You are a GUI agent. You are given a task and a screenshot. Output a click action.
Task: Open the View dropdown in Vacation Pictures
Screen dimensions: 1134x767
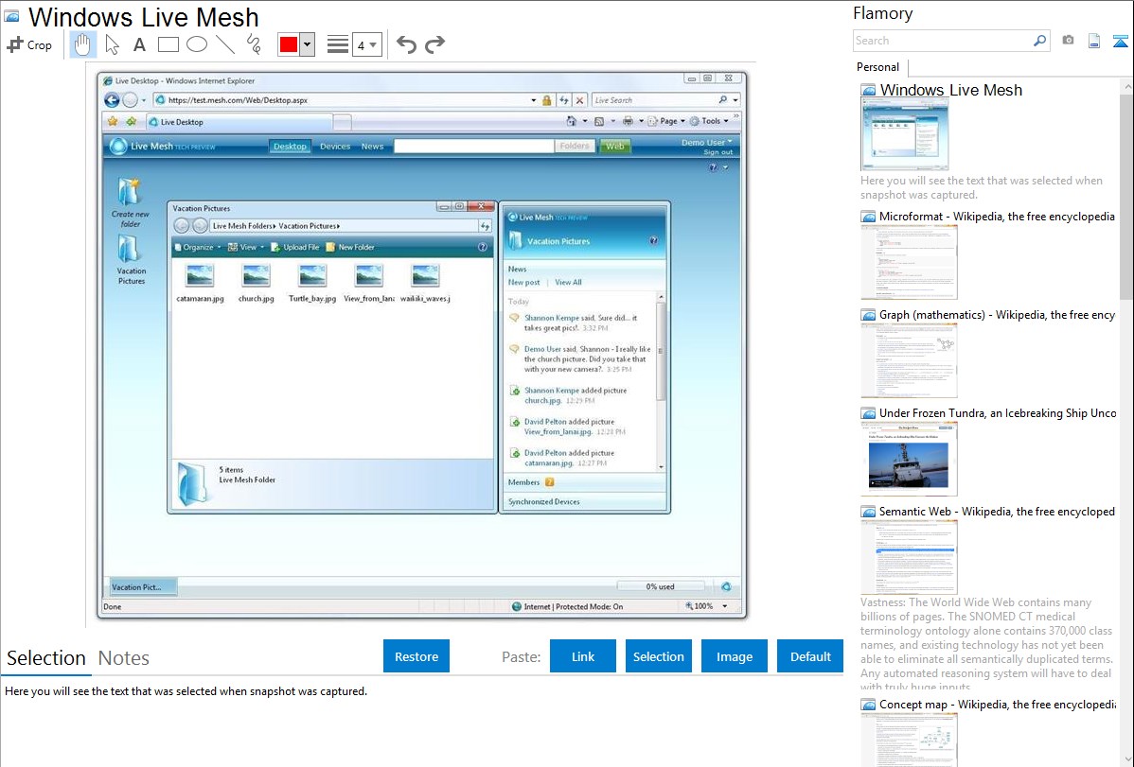tap(246, 247)
